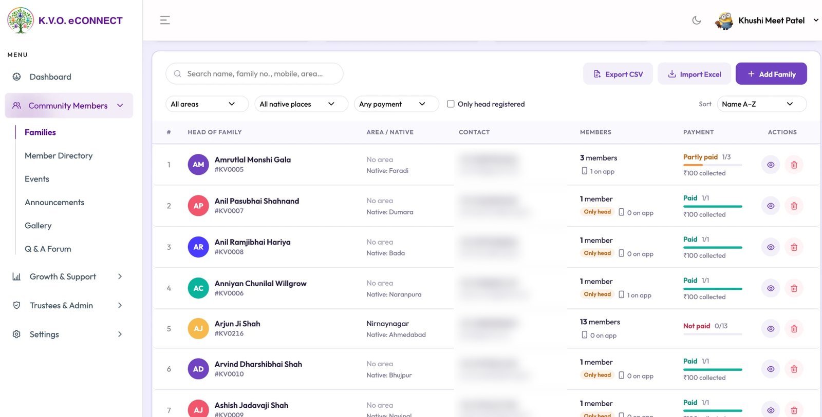View Arjun Ji Shah family details
Viewport: 822px width, 417px height.
pos(771,329)
